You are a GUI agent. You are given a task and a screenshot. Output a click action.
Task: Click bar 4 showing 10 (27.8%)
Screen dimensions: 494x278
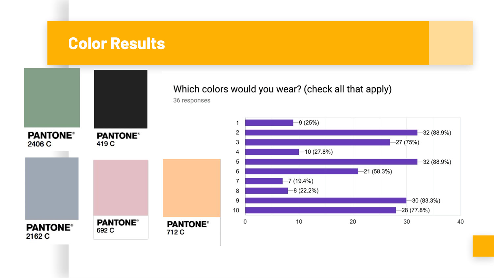pos(272,152)
